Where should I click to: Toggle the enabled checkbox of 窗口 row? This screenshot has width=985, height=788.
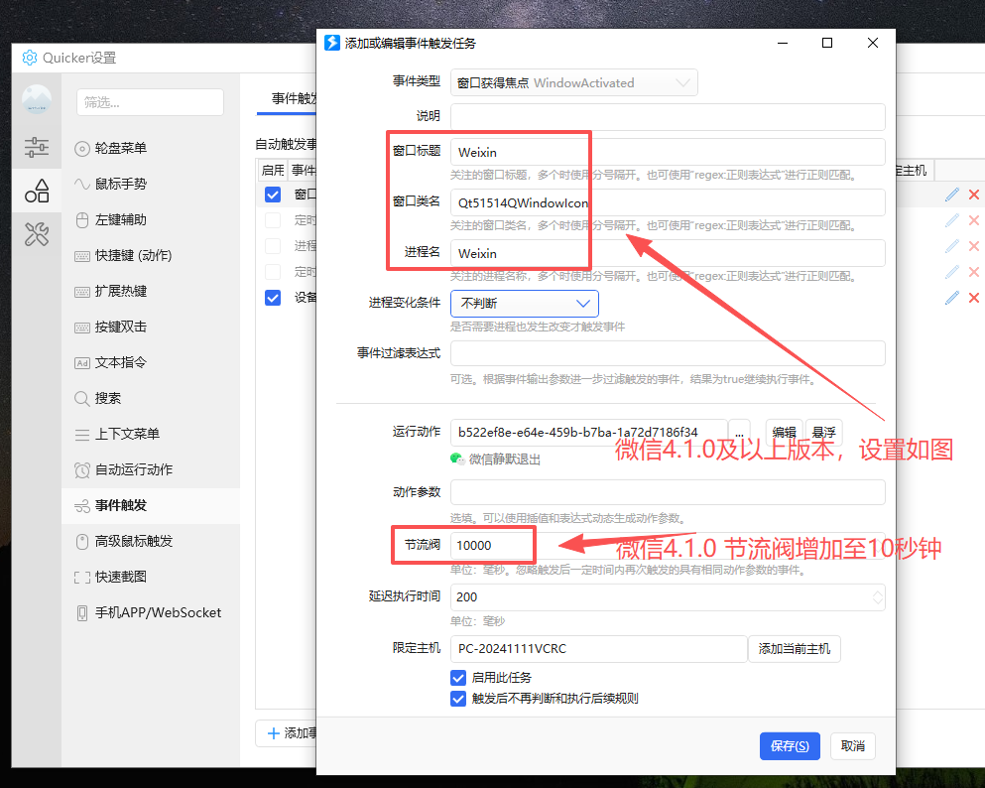[273, 195]
